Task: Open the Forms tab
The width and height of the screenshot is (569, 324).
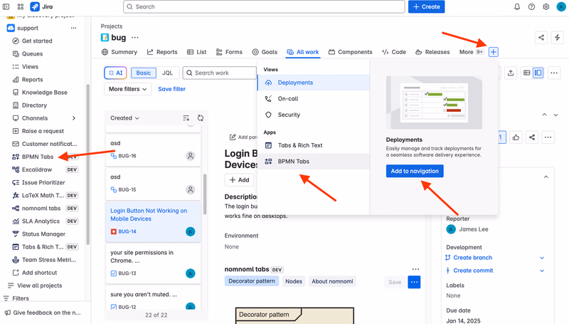Action: (x=229, y=52)
